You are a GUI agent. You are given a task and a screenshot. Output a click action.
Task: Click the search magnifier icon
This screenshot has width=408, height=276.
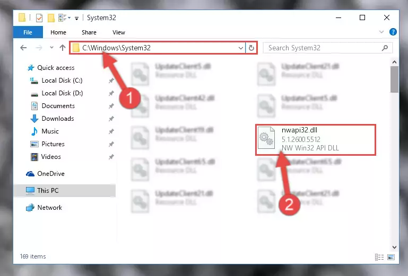pos(385,48)
